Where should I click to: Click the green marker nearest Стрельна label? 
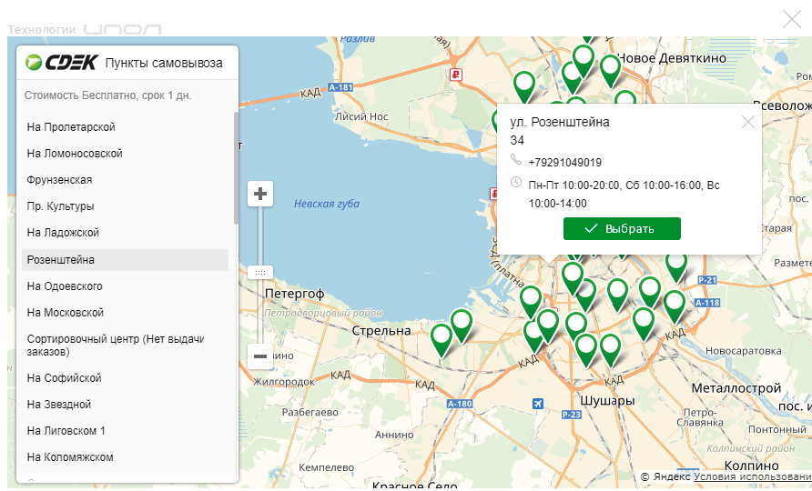click(x=442, y=339)
